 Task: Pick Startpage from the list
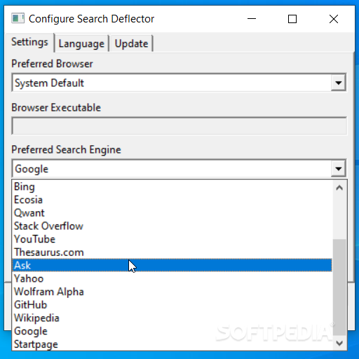click(172, 344)
